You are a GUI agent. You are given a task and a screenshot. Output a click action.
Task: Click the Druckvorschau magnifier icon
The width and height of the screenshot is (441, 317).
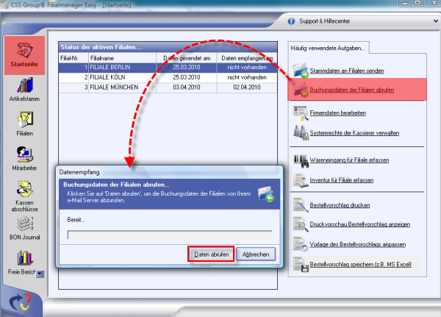tap(300, 224)
